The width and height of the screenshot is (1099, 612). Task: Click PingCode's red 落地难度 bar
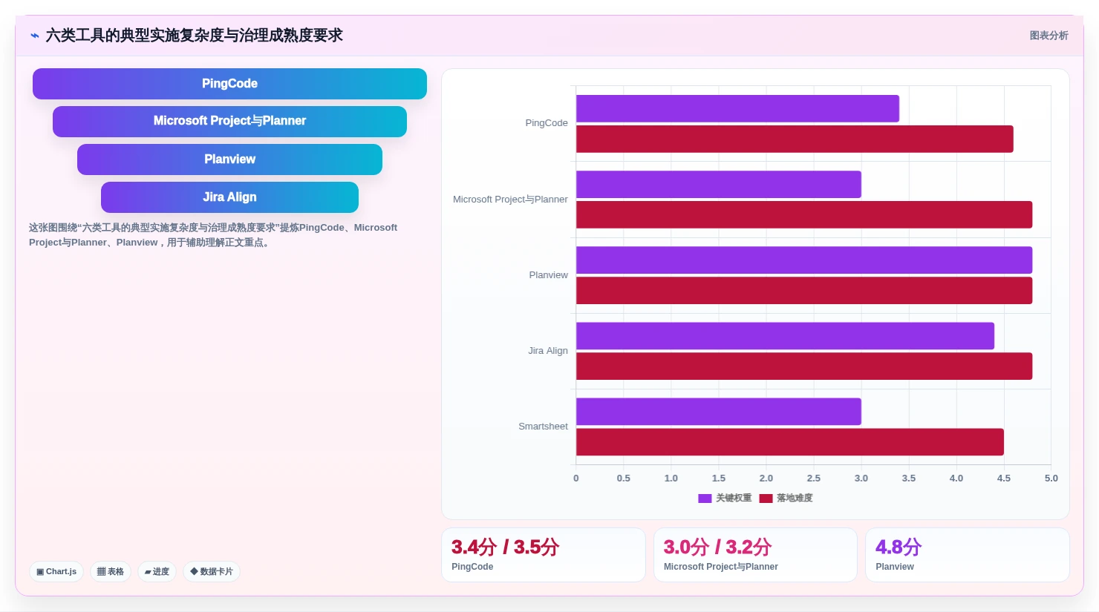click(x=795, y=139)
